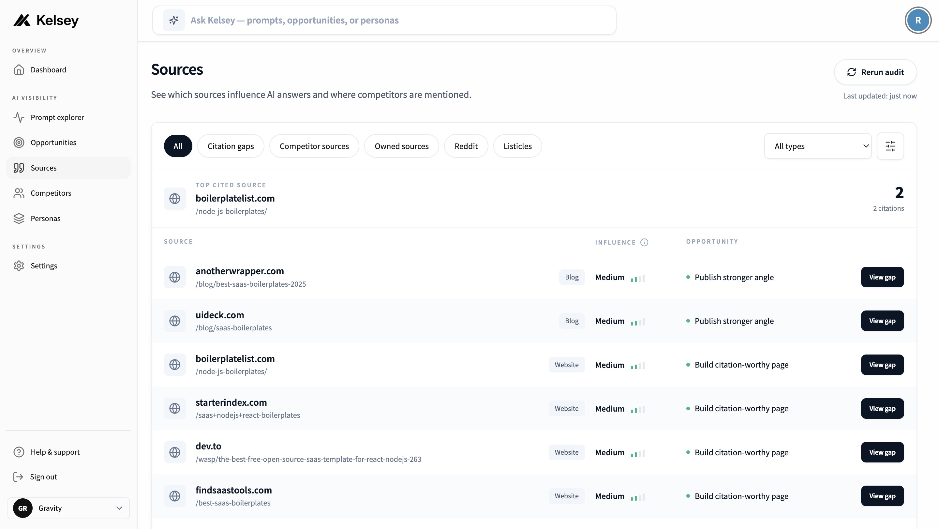The image size is (939, 529).
Task: Open Dashboard in the sidebar
Action: point(68,70)
